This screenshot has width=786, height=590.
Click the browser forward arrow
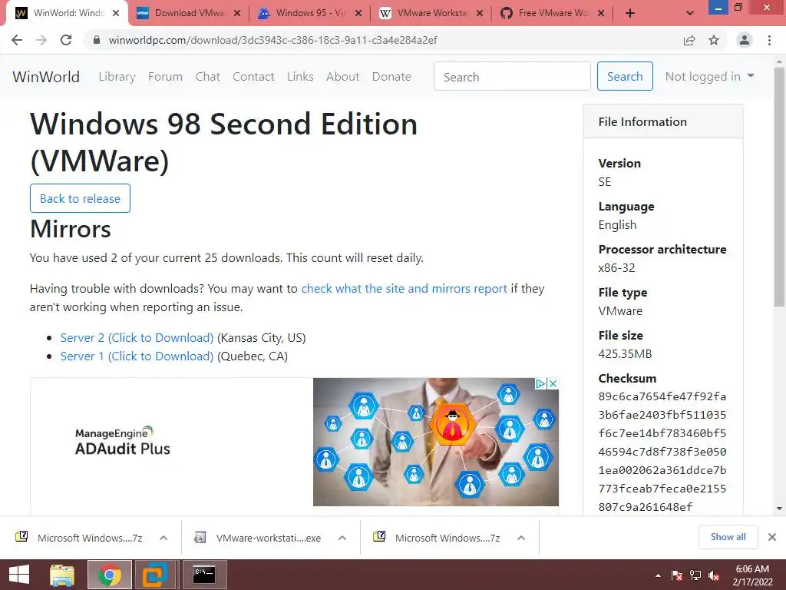click(41, 40)
